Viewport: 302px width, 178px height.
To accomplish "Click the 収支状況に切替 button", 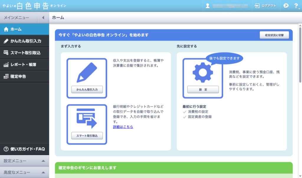I will 274,35.
